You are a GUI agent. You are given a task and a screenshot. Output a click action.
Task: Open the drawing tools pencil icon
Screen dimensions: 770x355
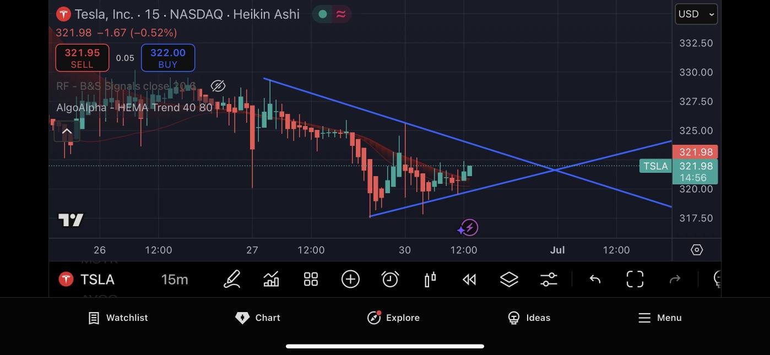click(232, 279)
